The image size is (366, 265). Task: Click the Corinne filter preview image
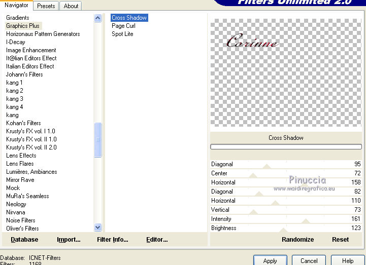pos(286,73)
